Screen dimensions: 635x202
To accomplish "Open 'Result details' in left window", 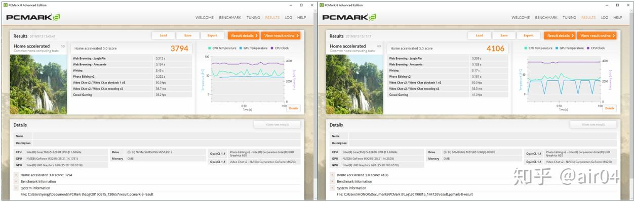I will click(243, 36).
